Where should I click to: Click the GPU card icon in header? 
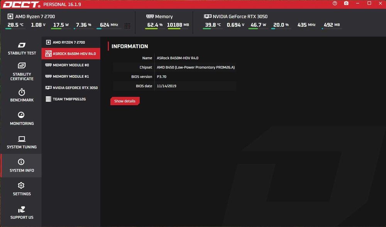tap(208, 17)
